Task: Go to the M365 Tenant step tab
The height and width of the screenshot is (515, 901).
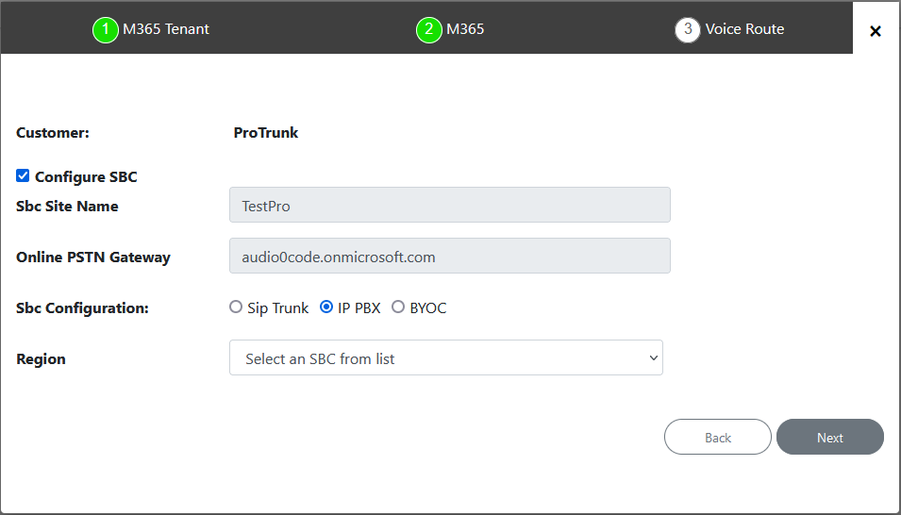Action: click(166, 29)
